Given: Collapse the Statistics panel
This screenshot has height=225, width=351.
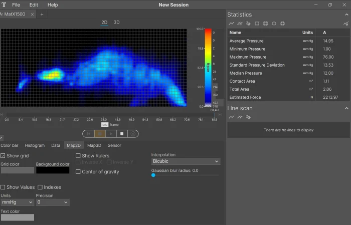Looking at the screenshot, I should tap(346, 15).
